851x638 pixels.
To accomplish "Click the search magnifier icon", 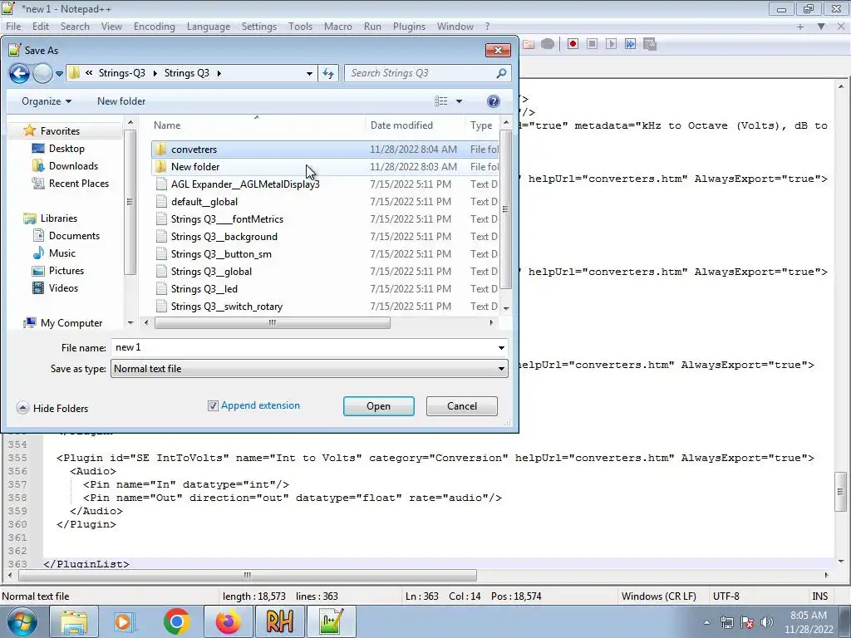I will coord(501,73).
